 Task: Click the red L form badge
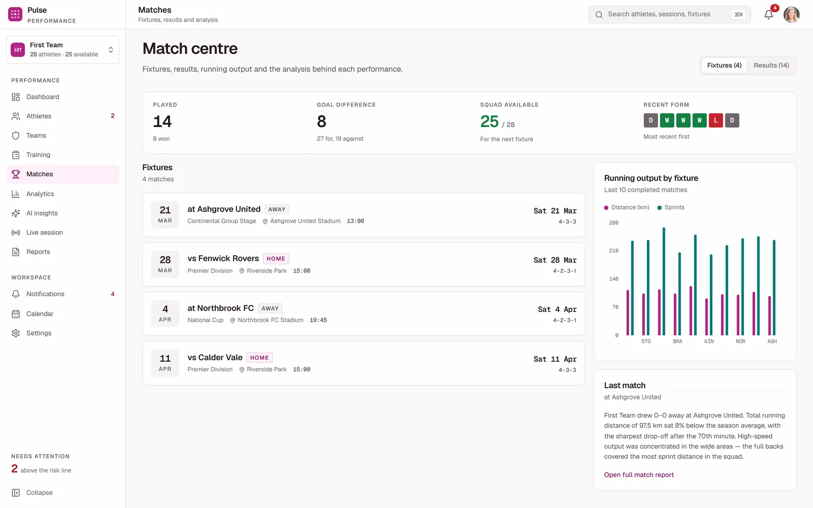click(715, 120)
